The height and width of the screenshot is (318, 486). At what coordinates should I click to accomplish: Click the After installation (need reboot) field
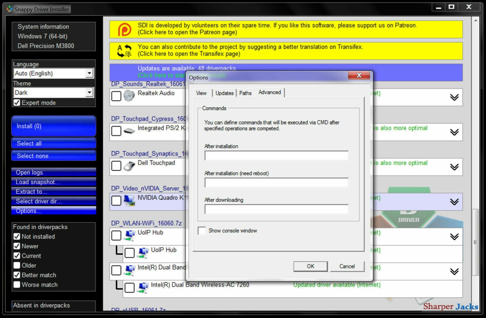click(276, 183)
